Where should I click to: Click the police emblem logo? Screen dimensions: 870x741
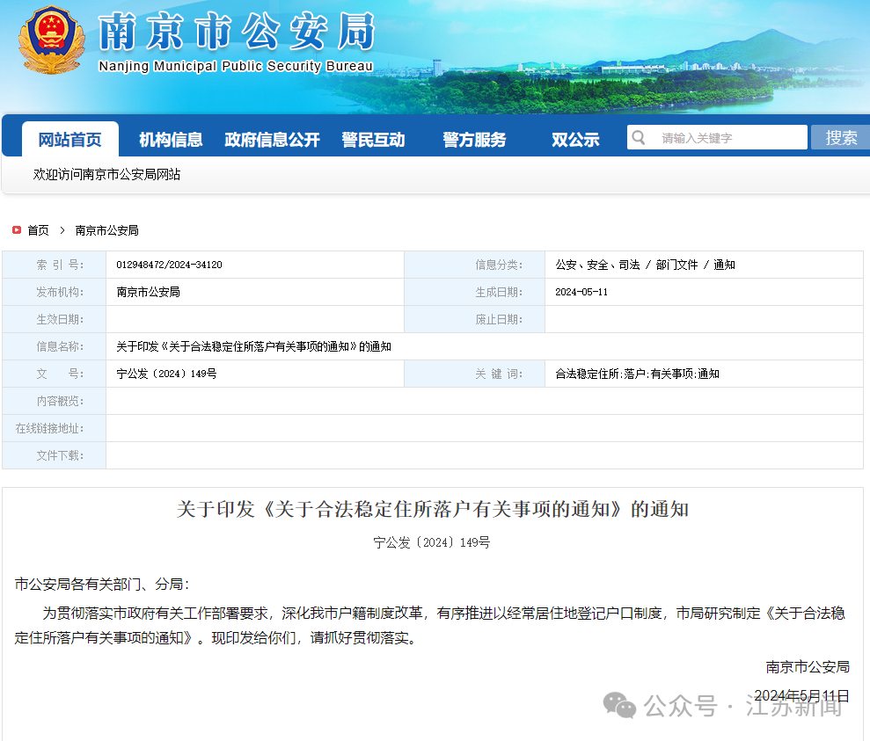pyautogui.click(x=50, y=41)
